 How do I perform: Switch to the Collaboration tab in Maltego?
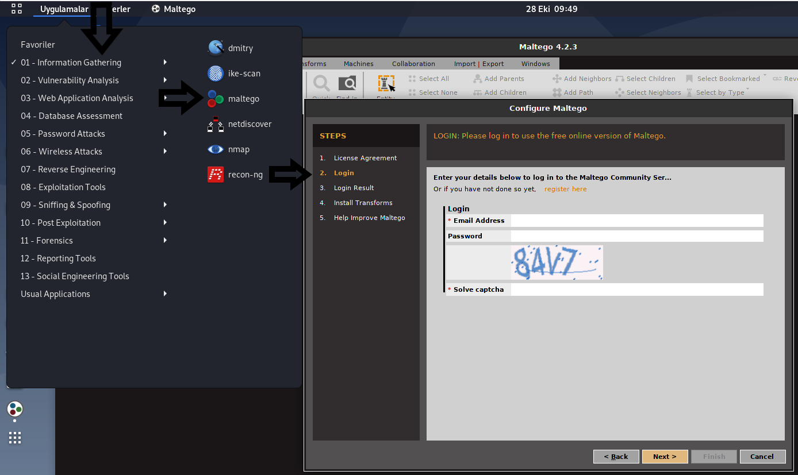(413, 64)
